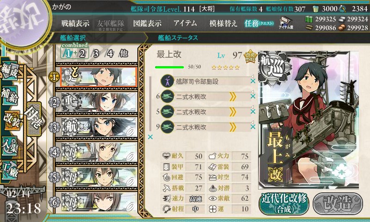Click the 近代化改修(合成) button
This screenshot has width=370, height=222.
(284, 203)
